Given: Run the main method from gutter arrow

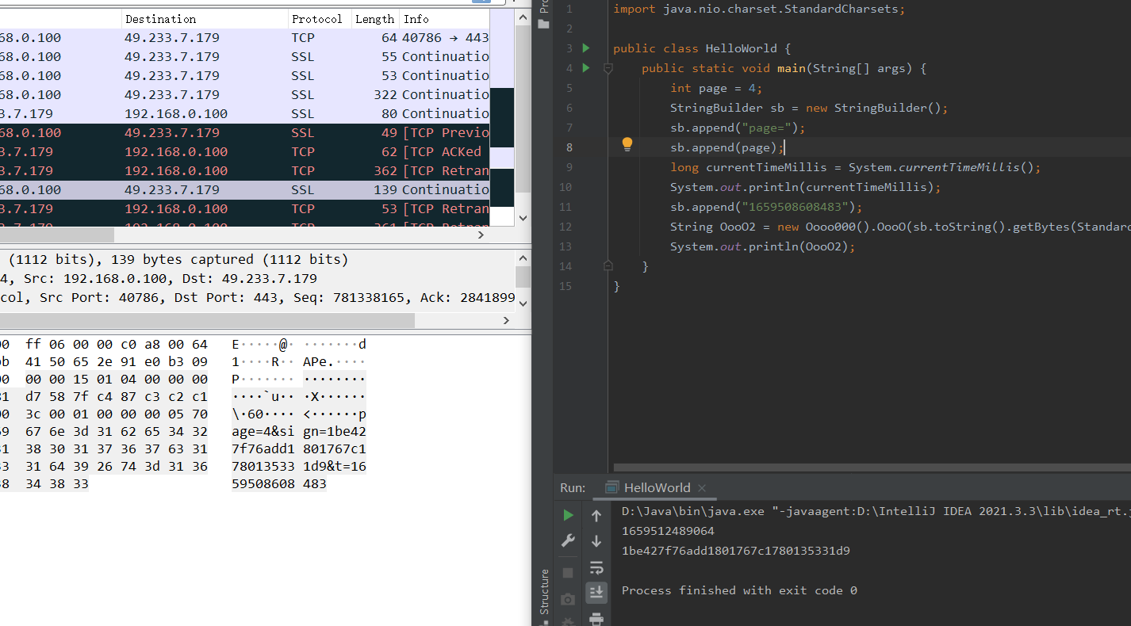Looking at the screenshot, I should click(586, 68).
